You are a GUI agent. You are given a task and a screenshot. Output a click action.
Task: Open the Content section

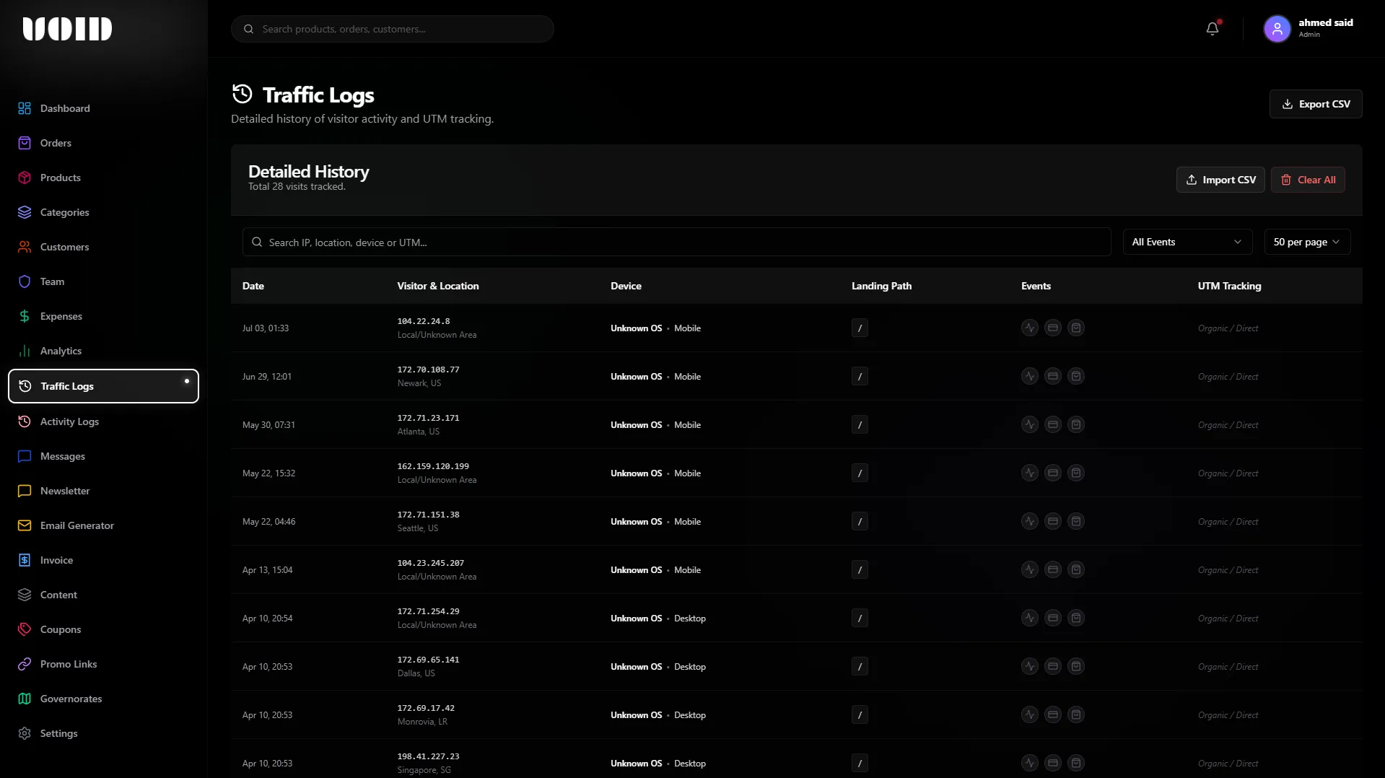point(103,595)
